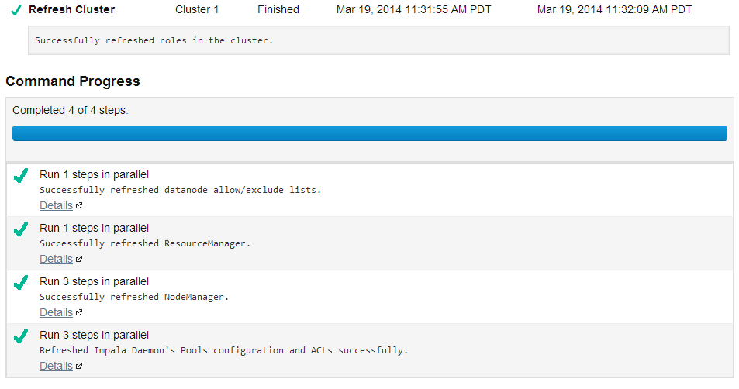Click the checkmark icon for the datanode refresh step
Image resolution: width=739 pixels, height=389 pixels.
click(x=21, y=176)
